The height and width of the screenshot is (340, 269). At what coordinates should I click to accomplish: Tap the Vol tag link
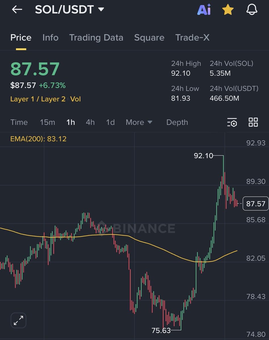(x=75, y=99)
